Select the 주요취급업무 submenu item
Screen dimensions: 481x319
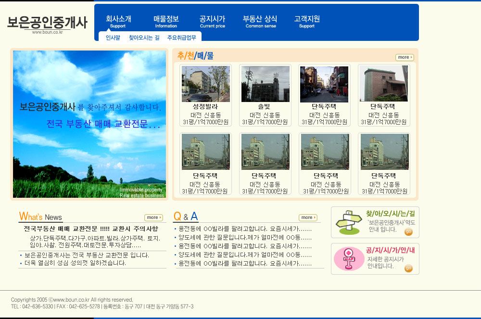181,38
